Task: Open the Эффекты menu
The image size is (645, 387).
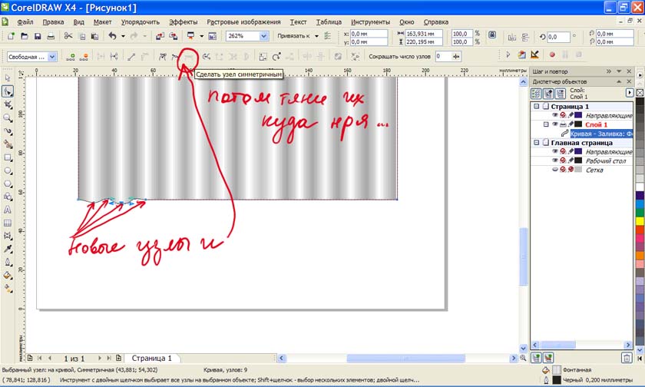Action: tap(183, 22)
